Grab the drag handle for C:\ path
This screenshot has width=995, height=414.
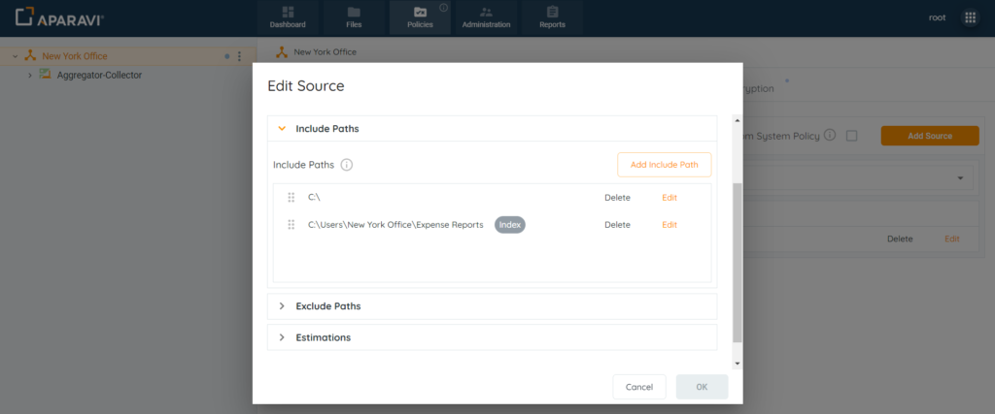292,198
